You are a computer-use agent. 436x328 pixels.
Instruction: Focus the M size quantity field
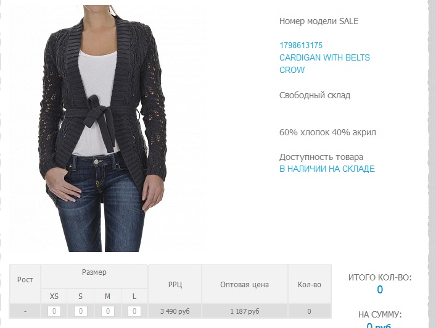[x=107, y=311]
